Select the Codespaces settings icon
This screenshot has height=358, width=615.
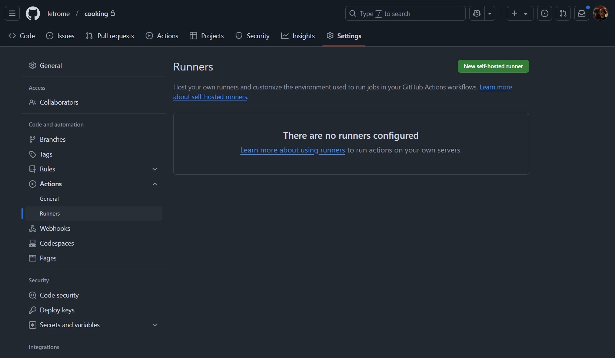pos(33,243)
